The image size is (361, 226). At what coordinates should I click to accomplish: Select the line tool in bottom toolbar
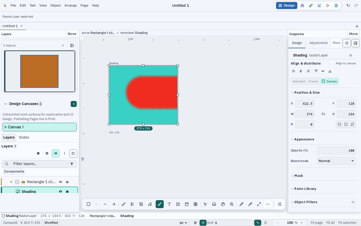pyautogui.click(x=105, y=204)
